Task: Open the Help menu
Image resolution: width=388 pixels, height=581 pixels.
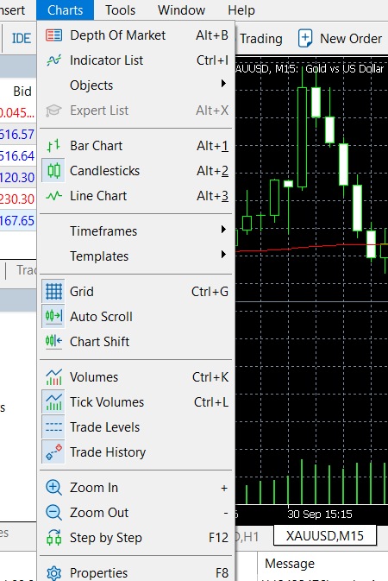Action: pyautogui.click(x=241, y=10)
